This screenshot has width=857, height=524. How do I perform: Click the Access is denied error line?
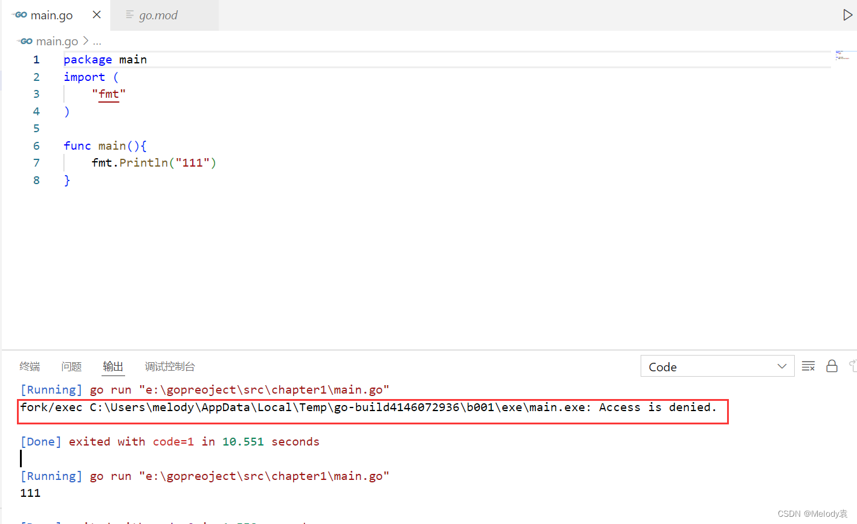point(368,407)
